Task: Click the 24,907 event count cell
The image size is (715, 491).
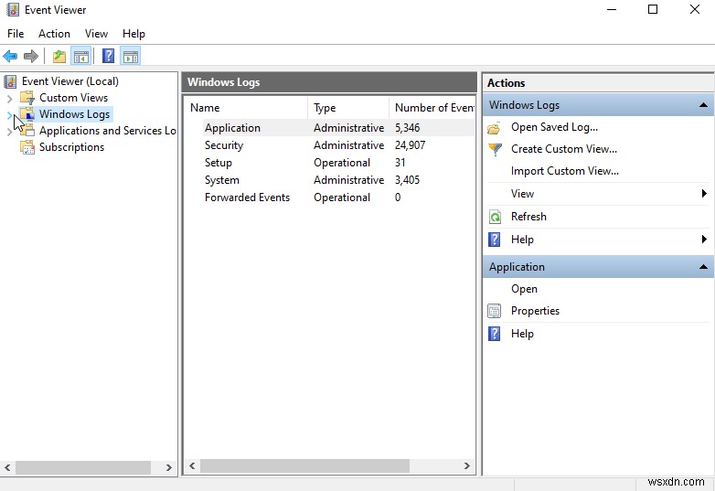Action: 410,145
